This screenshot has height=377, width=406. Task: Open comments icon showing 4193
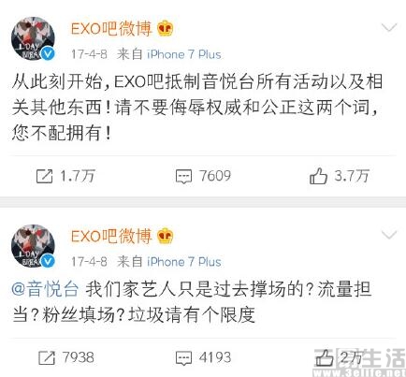[183, 358]
